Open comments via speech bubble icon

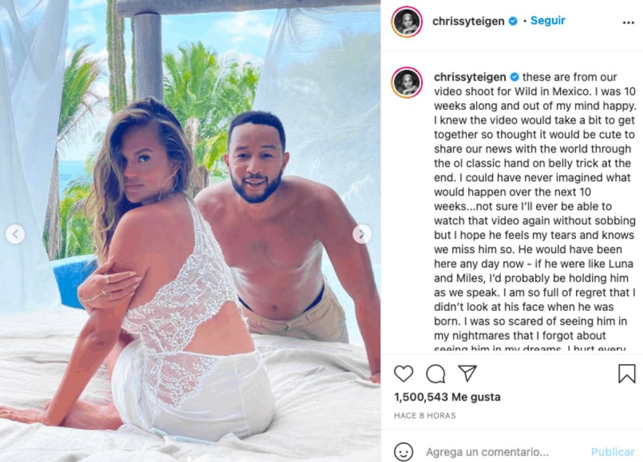(435, 374)
